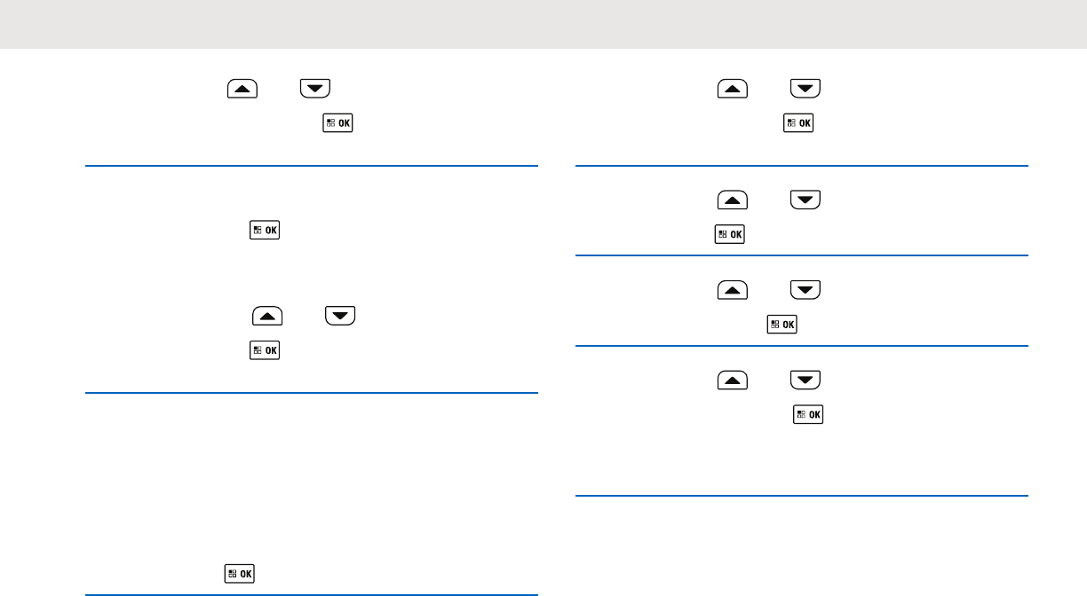Click the down arrow in the right column's last step

pyautogui.click(x=805, y=380)
